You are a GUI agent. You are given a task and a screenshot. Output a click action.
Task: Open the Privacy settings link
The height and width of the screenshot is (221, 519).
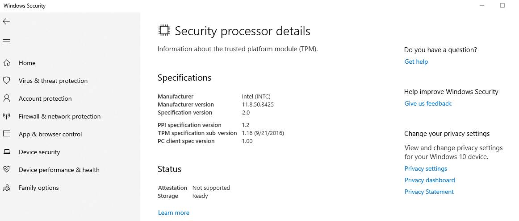pos(426,168)
